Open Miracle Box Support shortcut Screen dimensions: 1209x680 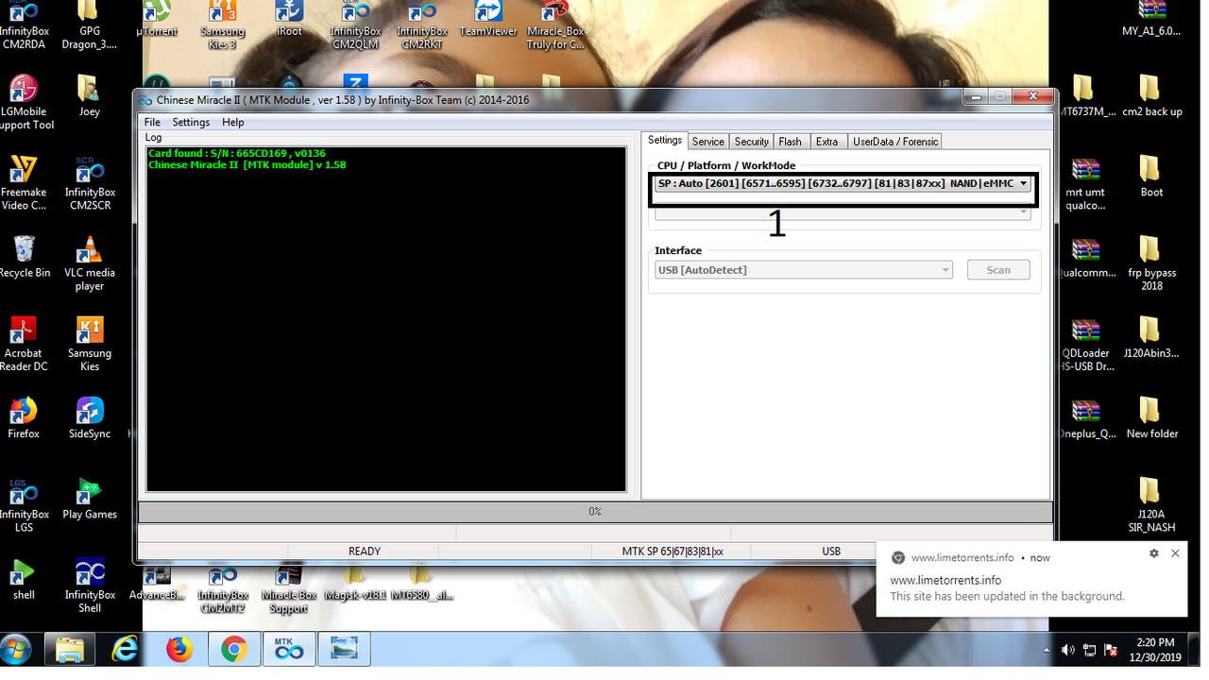(289, 590)
